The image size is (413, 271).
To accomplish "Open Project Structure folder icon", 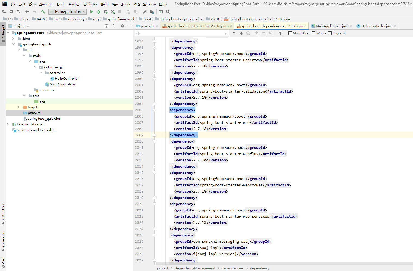I will [x=152, y=12].
